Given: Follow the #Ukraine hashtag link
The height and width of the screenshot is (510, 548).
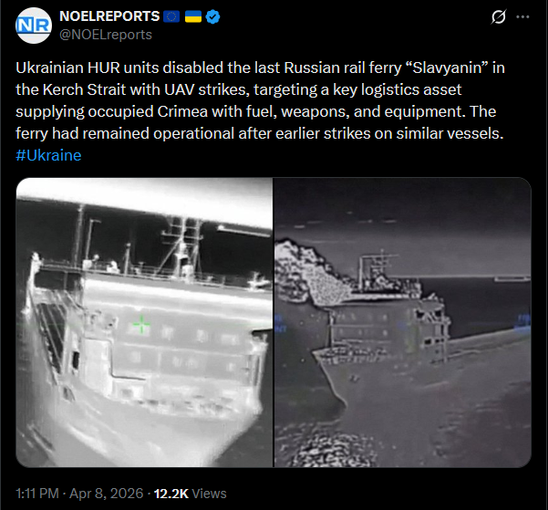Looking at the screenshot, I should point(48,155).
